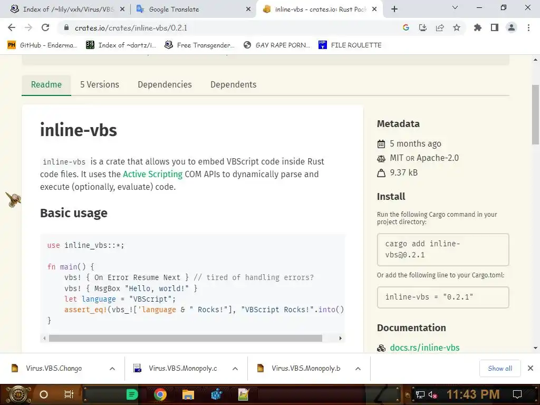Image resolution: width=540 pixels, height=405 pixels.
Task: Open the blue cubes app on taskbar
Action: tap(216, 394)
